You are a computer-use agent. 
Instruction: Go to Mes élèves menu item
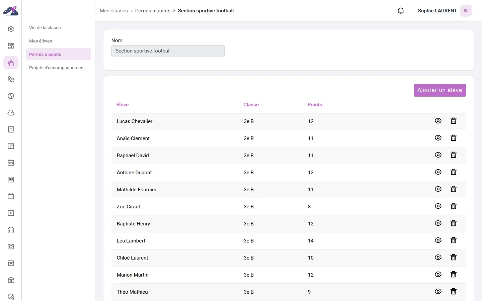coord(41,41)
